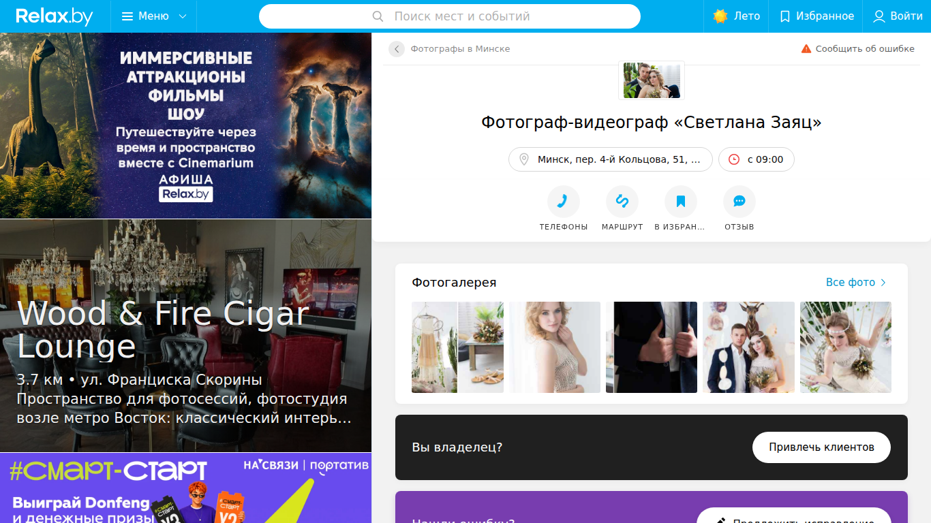This screenshot has width=931, height=523.
Task: Open the Все фото link
Action: tap(856, 282)
